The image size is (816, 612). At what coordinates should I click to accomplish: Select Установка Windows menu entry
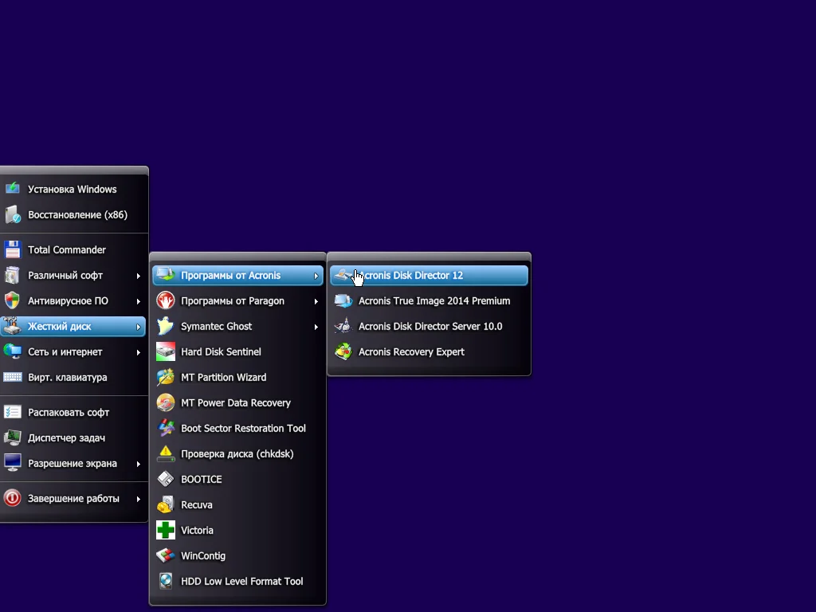pyautogui.click(x=72, y=189)
